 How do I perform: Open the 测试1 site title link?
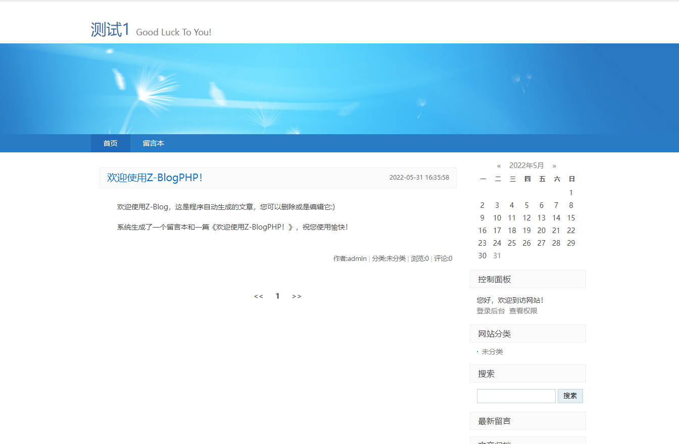pyautogui.click(x=110, y=29)
